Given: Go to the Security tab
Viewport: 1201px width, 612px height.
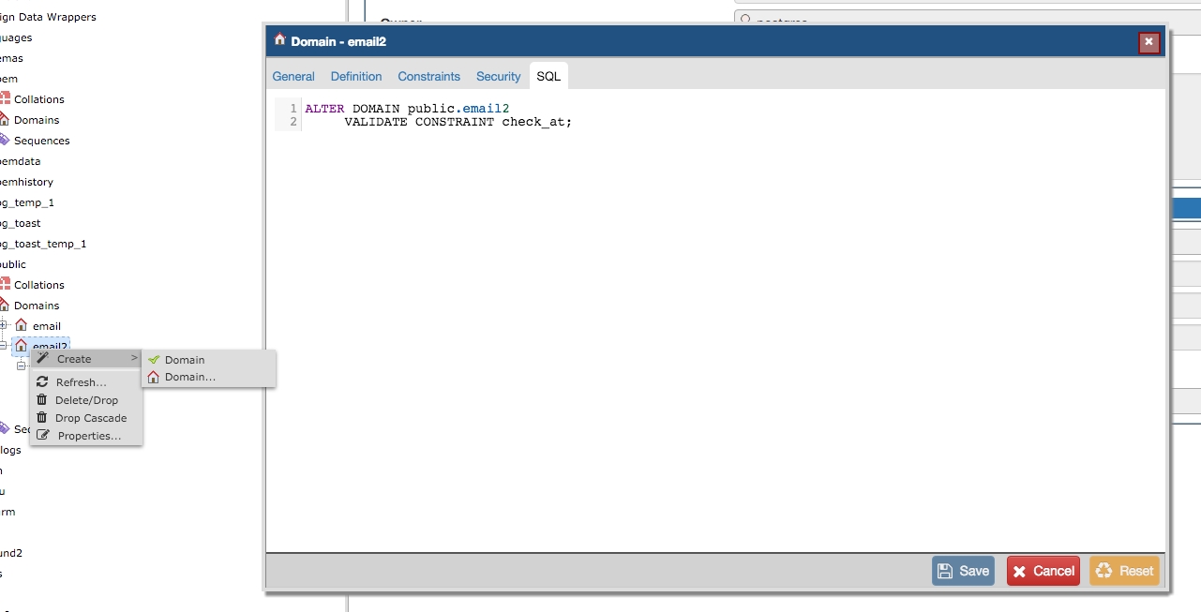Looking at the screenshot, I should [x=498, y=77].
